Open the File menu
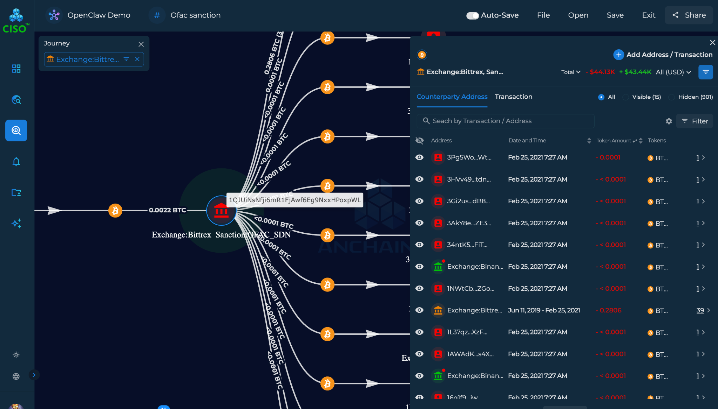Image resolution: width=718 pixels, height=409 pixels. click(543, 15)
